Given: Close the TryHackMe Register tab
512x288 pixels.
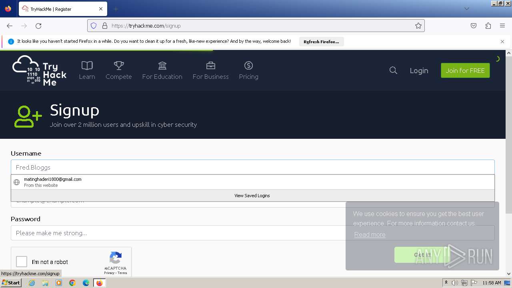Looking at the screenshot, I should coord(101,9).
